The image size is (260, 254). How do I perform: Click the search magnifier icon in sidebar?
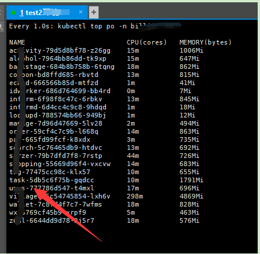coord(1,27)
